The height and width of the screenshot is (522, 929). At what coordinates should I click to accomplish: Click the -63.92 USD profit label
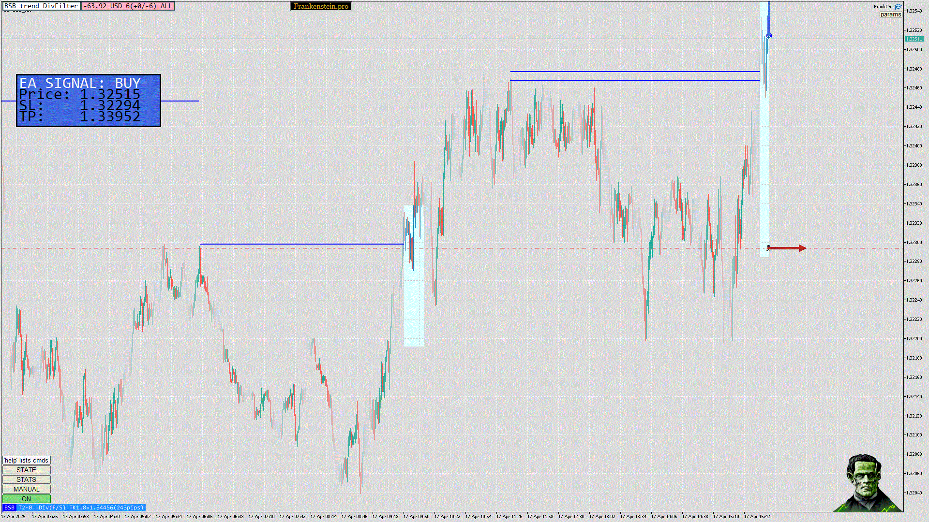[x=128, y=6]
